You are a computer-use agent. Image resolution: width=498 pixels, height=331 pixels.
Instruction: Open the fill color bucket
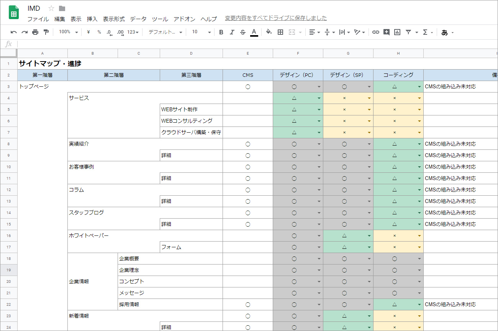[269, 32]
